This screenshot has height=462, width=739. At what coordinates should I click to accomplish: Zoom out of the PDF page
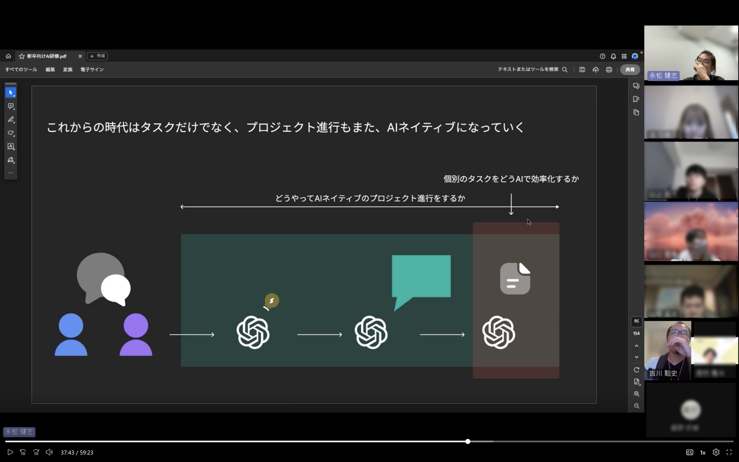(x=636, y=406)
